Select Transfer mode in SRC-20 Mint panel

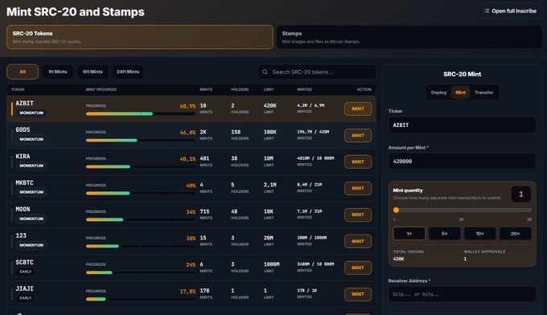pyautogui.click(x=484, y=92)
